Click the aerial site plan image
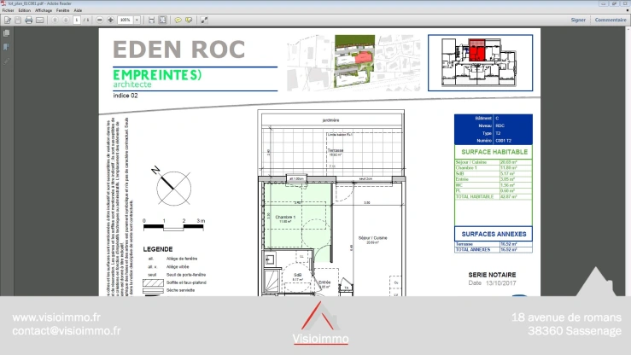This screenshot has height=355, width=631. (355, 61)
